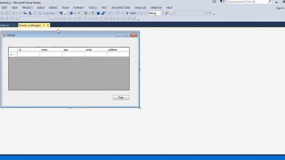
Task: Open the New Project icon dropdown arrow
Action: coord(90,13)
